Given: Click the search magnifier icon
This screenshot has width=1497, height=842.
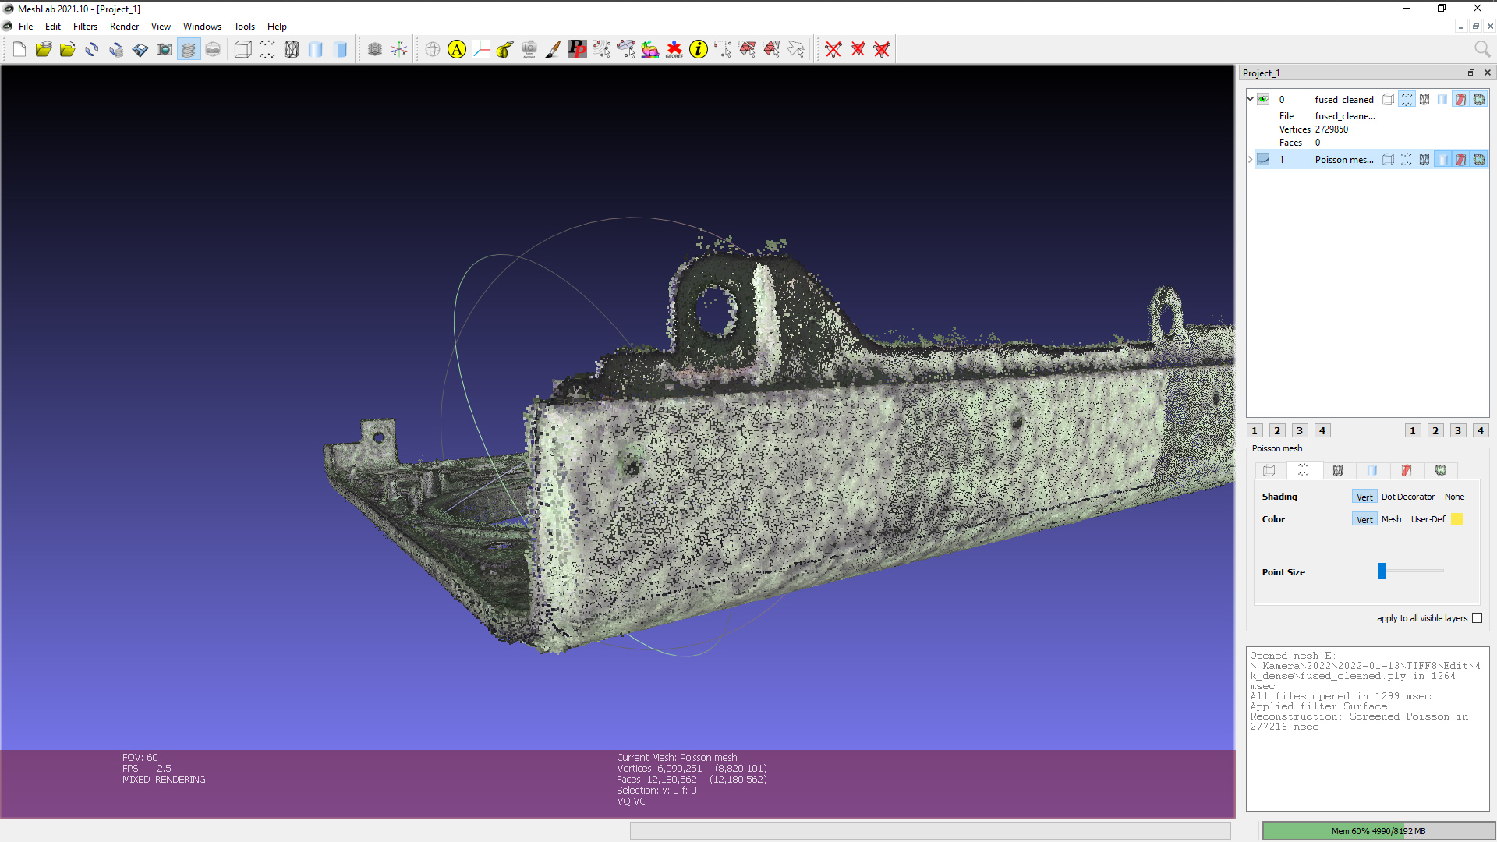Looking at the screenshot, I should click(1482, 49).
